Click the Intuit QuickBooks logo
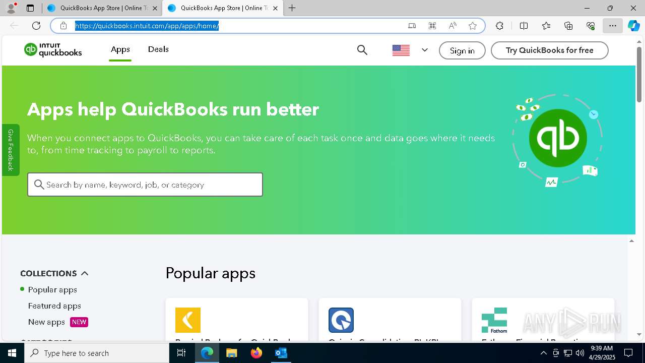Viewport: 645px width, 363px height. (x=53, y=50)
